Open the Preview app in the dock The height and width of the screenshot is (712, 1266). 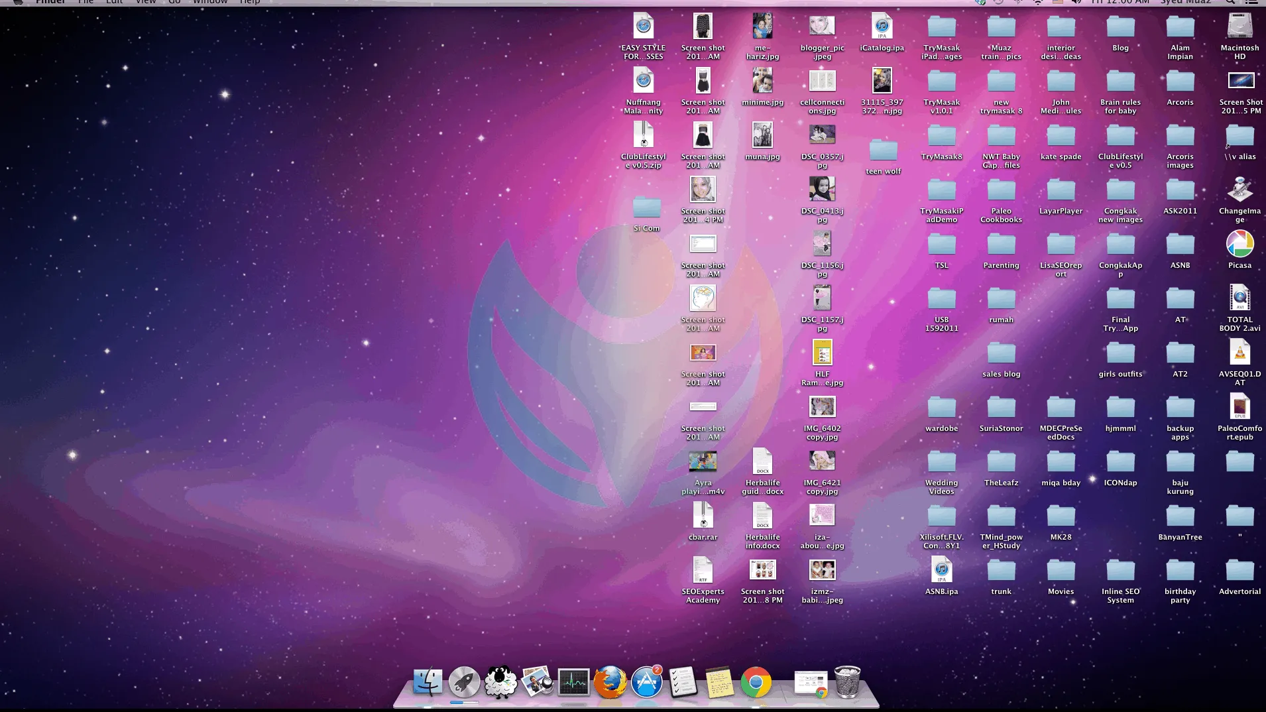(537, 682)
